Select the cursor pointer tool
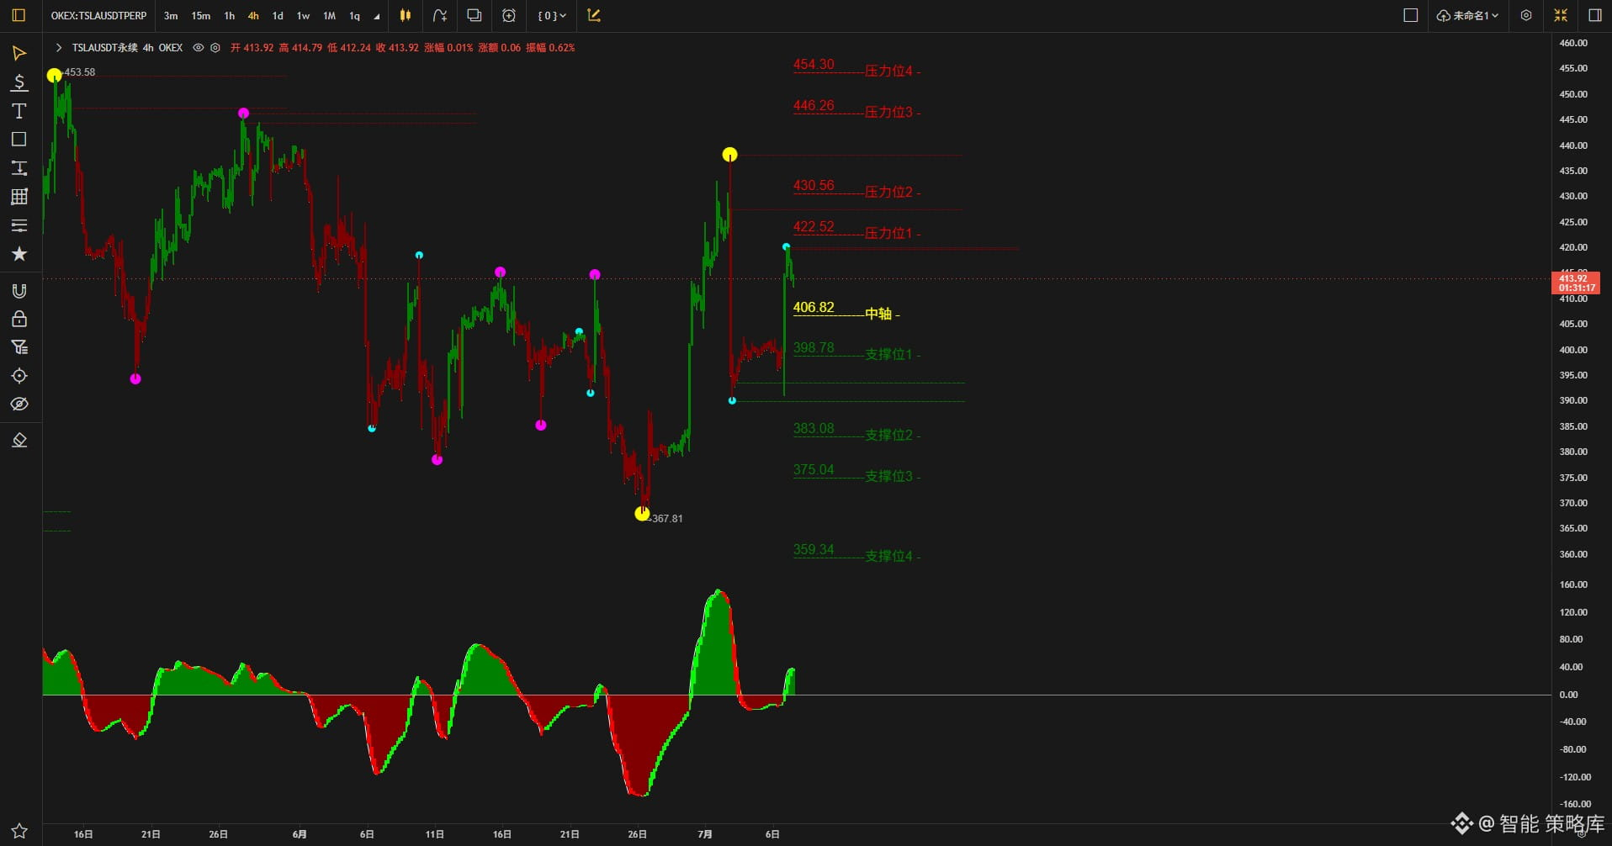The width and height of the screenshot is (1612, 846). 19,54
